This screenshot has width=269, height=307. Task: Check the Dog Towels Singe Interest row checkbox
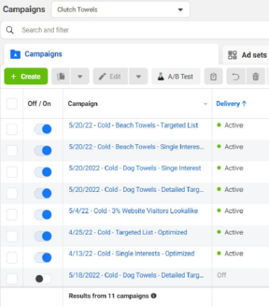(x=12, y=172)
